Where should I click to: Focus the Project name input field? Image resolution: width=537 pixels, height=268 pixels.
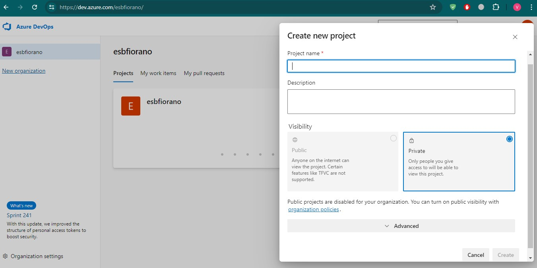click(x=401, y=66)
